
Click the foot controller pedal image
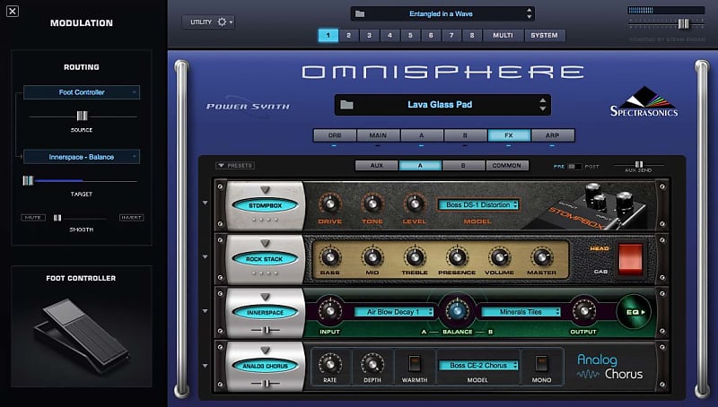[x=82, y=336]
